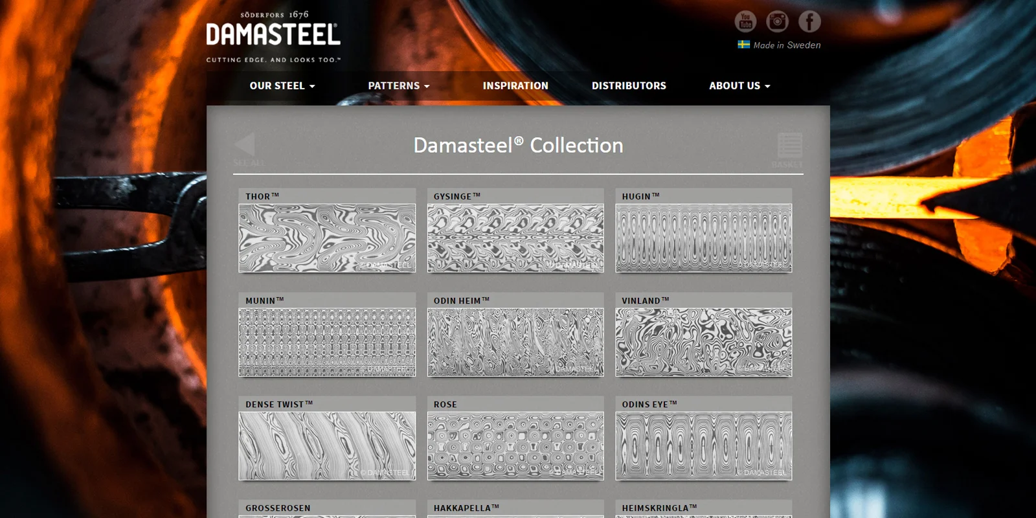
Task: Select the HAKKAPELLA pattern label
Action: (466, 508)
